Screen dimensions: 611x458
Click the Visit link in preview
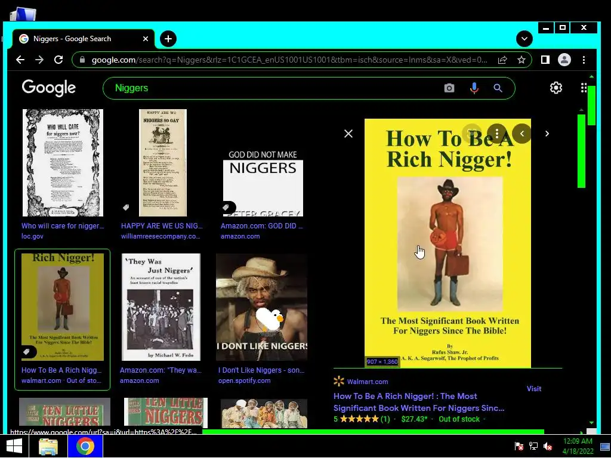coord(534,389)
